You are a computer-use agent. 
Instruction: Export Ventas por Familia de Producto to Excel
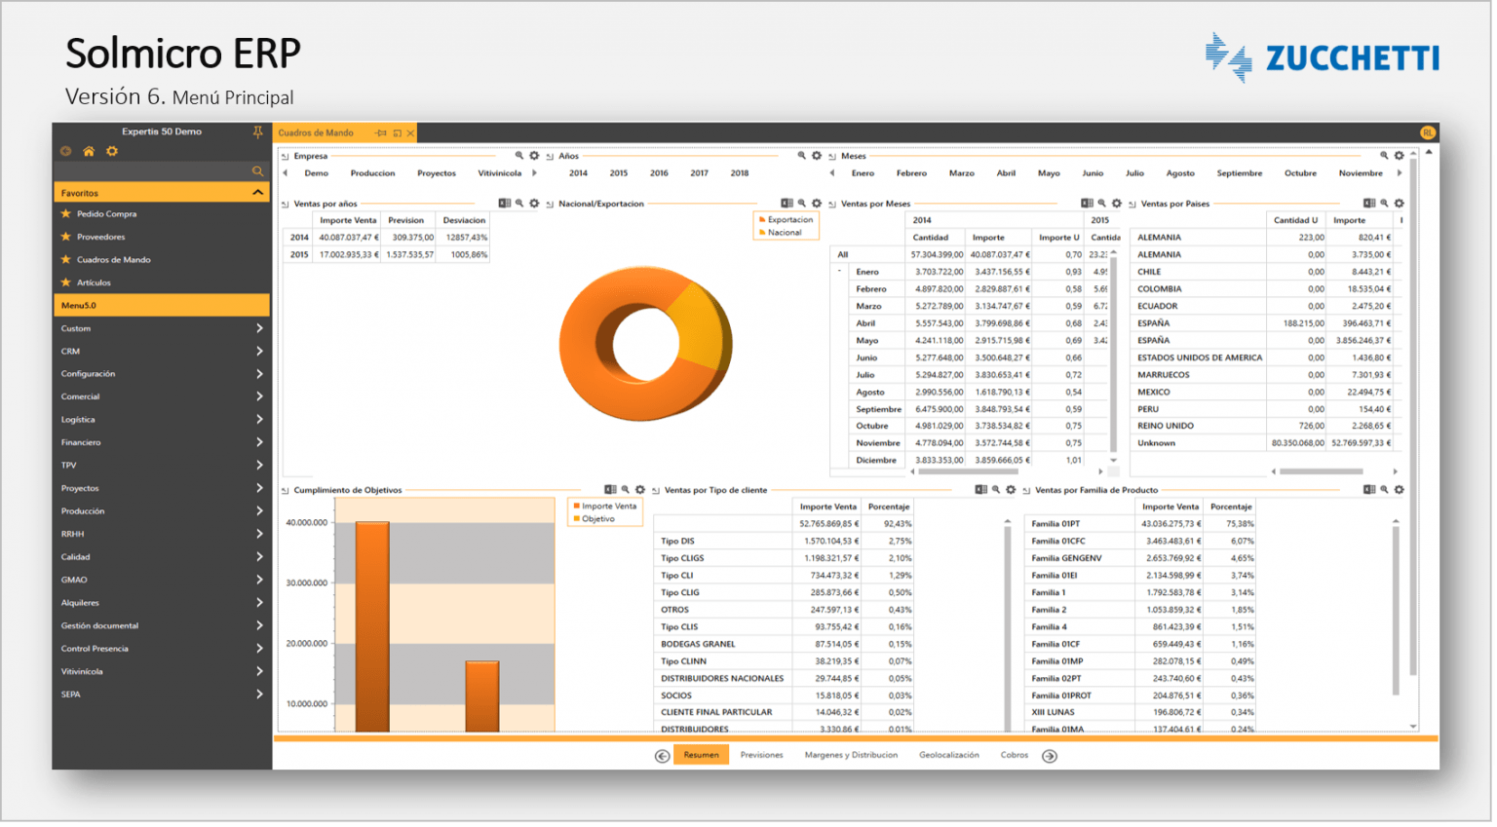(1371, 492)
